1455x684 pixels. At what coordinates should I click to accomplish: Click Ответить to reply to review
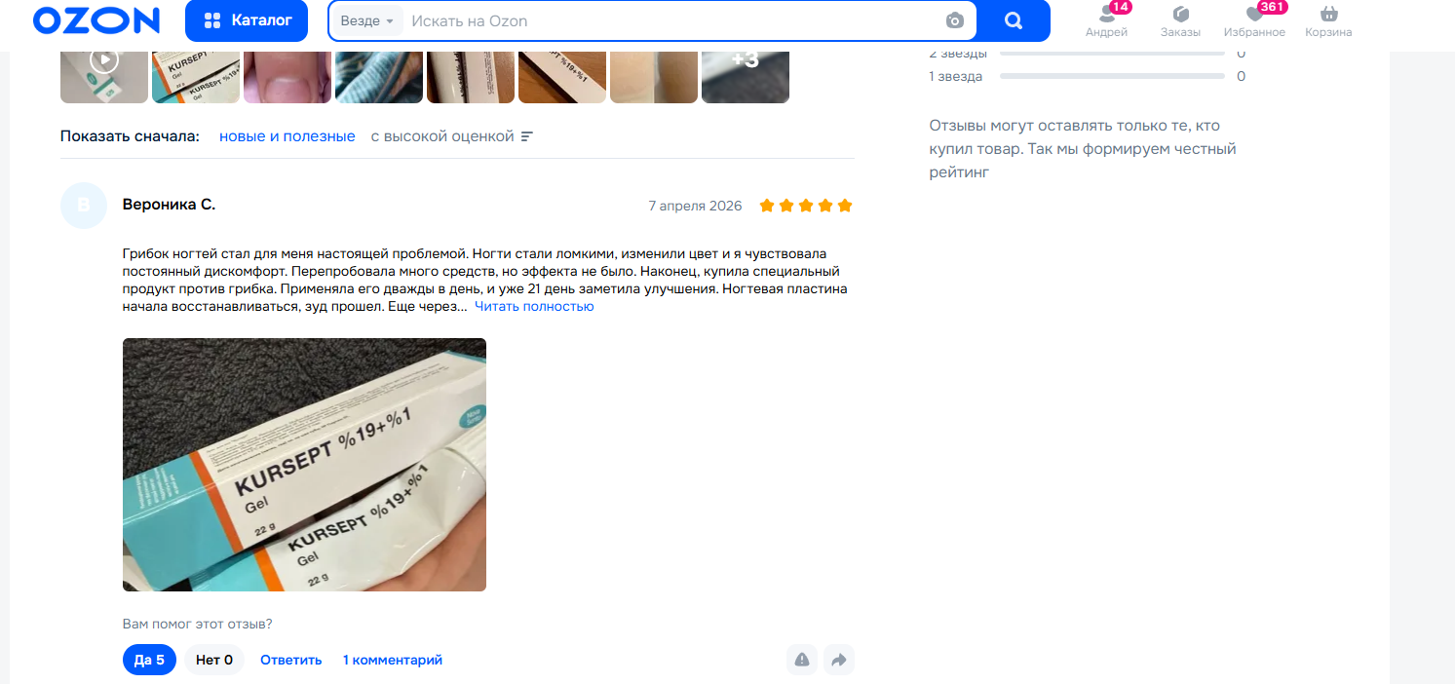point(290,660)
